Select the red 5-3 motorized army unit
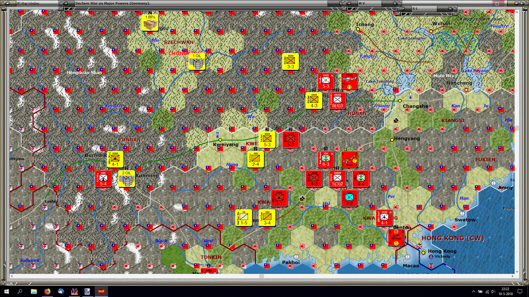The height and width of the screenshot is (297, 529). (326, 81)
